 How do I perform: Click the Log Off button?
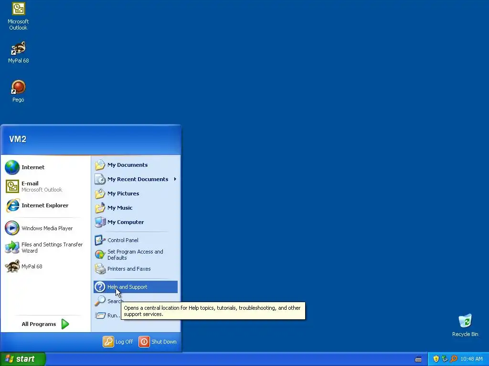tap(118, 342)
